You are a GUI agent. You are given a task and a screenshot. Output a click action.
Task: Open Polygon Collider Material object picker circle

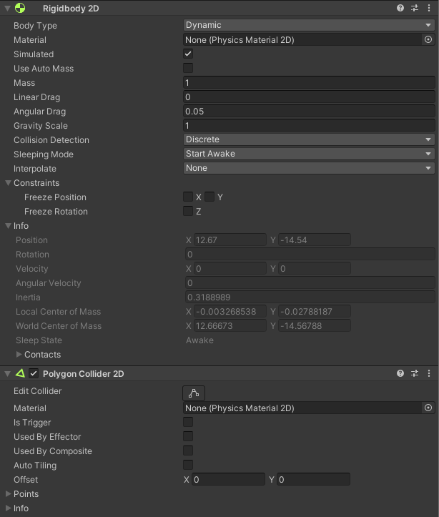(428, 408)
